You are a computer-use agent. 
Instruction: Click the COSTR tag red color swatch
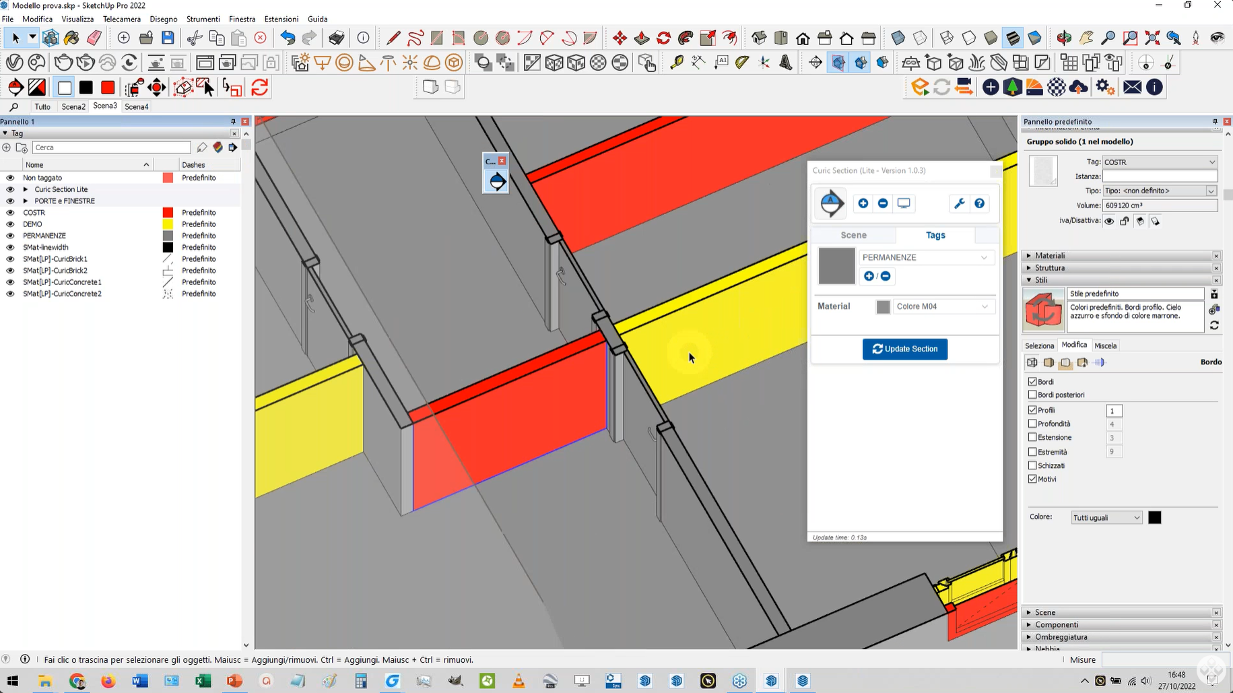(x=168, y=213)
